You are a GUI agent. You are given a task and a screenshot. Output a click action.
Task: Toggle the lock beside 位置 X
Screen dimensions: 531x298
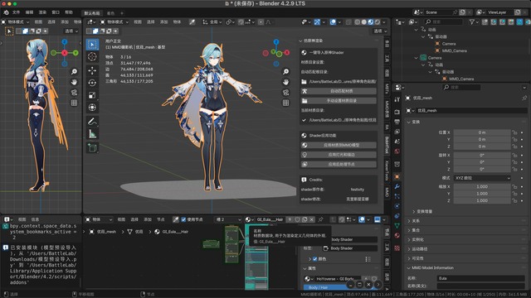pyautogui.click(x=514, y=132)
